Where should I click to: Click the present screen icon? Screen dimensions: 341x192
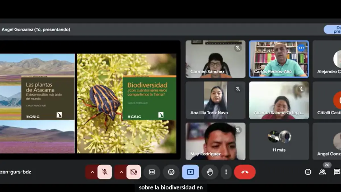190,172
